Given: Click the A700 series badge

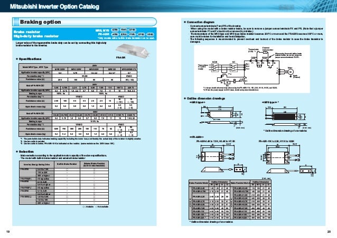Looking at the screenshot, I should [x=115, y=34].
